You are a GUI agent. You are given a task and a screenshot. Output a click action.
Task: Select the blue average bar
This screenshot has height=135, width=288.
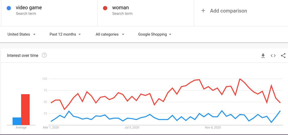17,121
